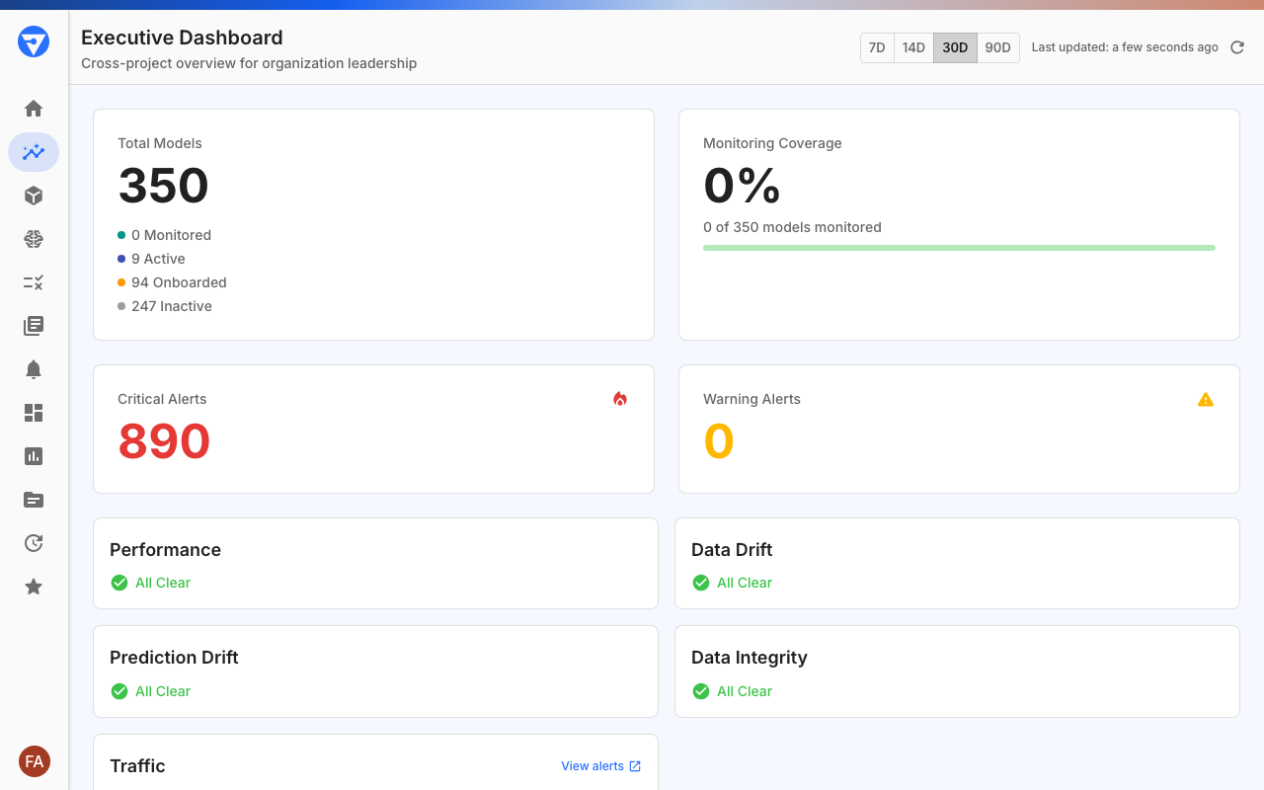Select the Analytics sparkline icon in sidebar

34,152
